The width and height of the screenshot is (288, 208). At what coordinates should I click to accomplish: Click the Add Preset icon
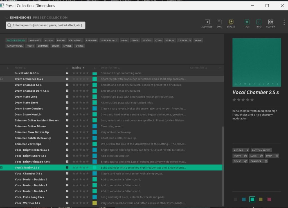point(207,22)
